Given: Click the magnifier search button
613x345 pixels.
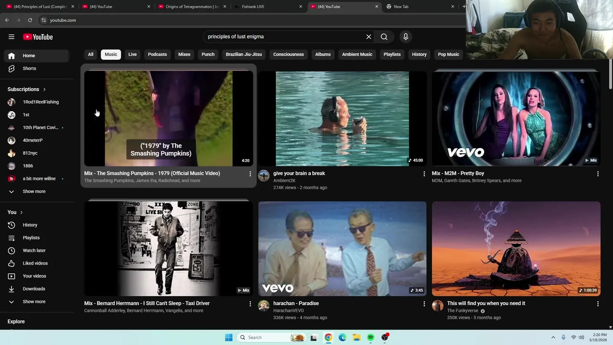Looking at the screenshot, I should 384,37.
